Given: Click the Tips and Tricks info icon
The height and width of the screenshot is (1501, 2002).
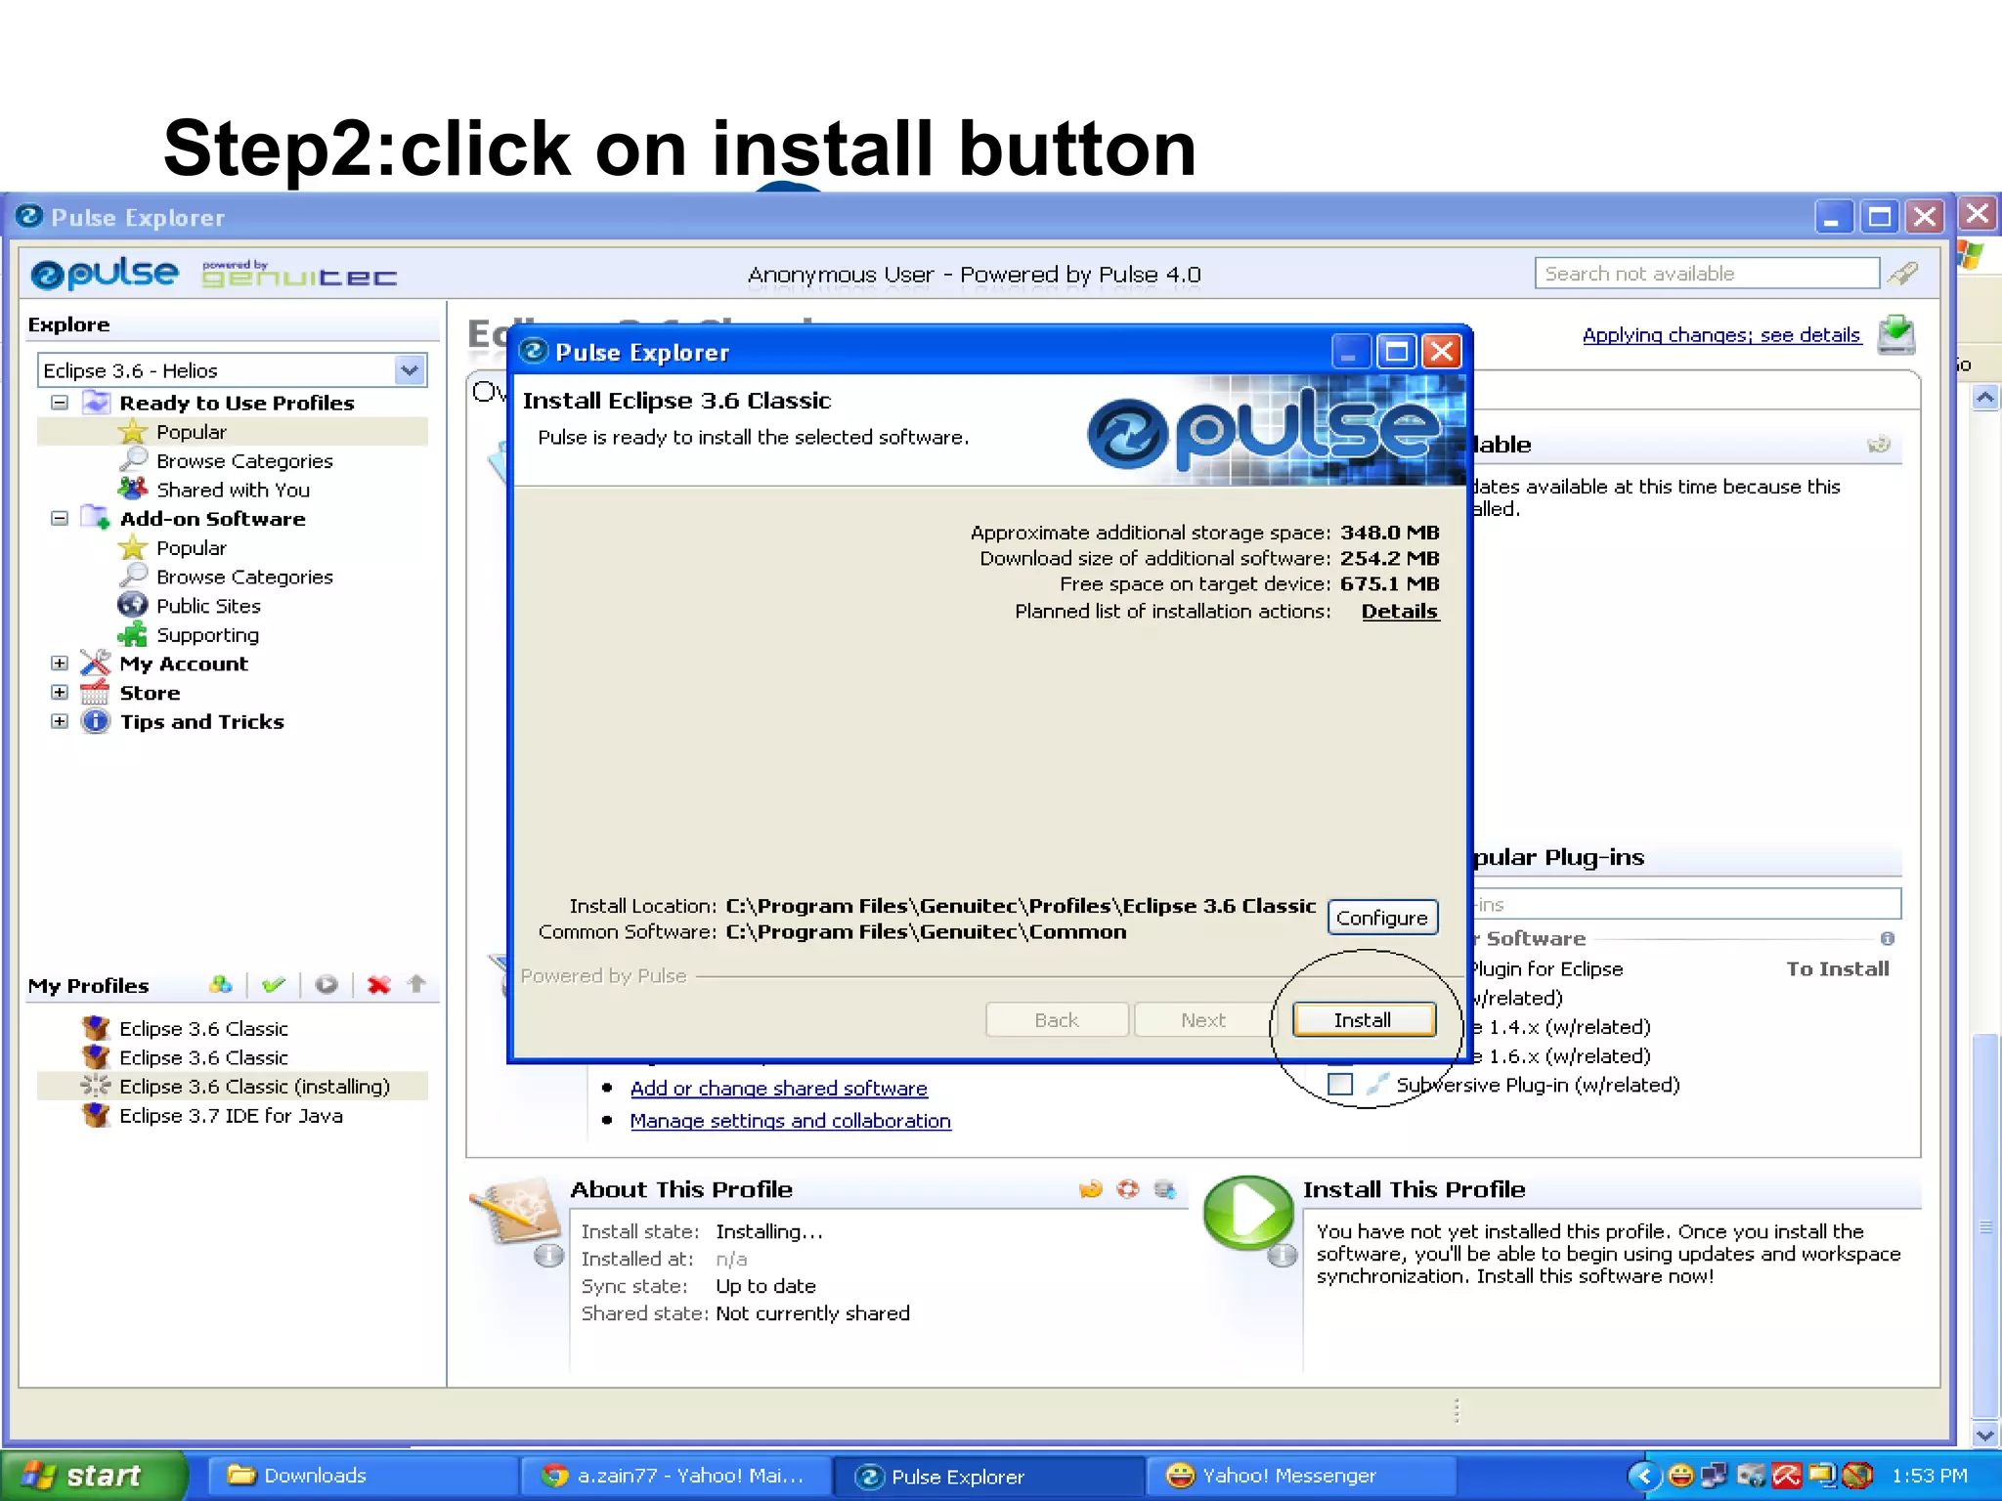Looking at the screenshot, I should (95, 721).
